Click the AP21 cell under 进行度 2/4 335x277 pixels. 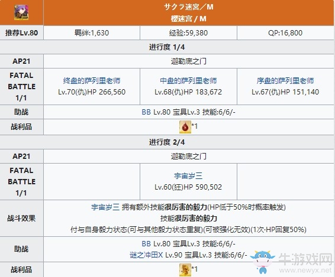tap(21, 157)
